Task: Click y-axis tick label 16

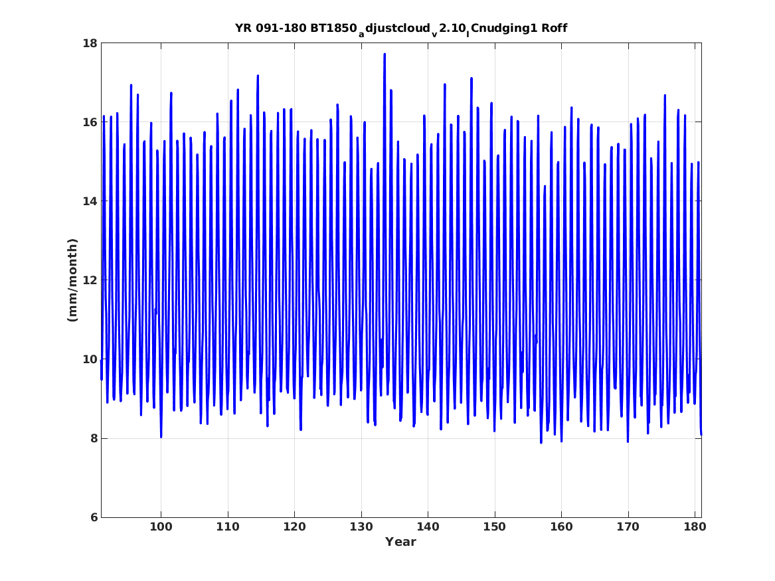Action: click(x=90, y=122)
